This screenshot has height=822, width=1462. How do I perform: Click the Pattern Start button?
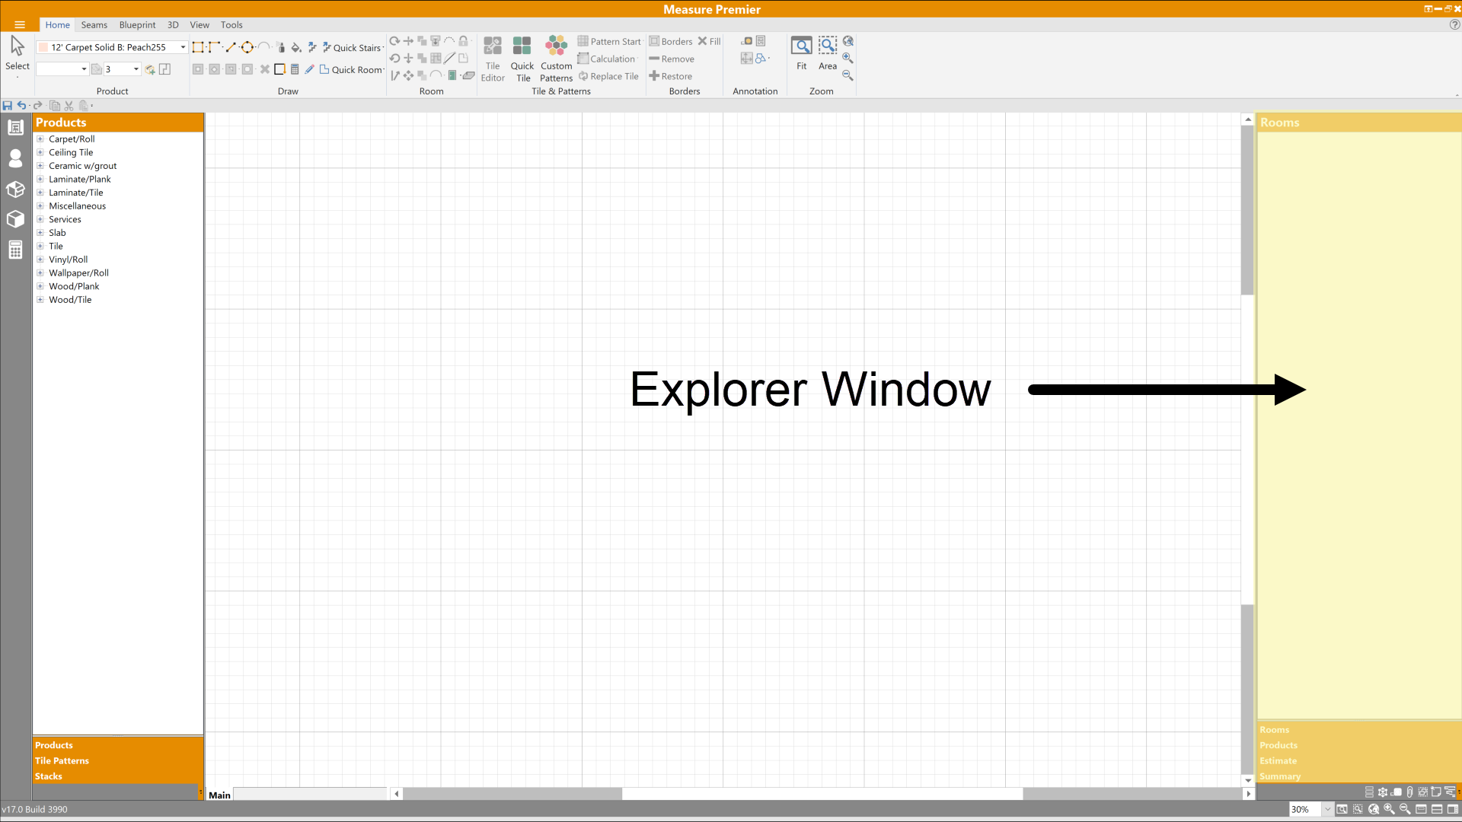point(609,41)
